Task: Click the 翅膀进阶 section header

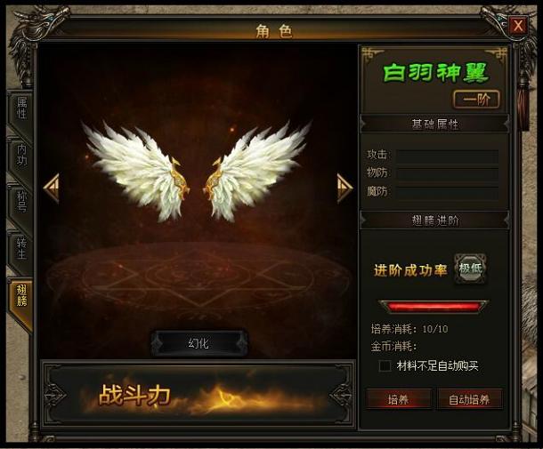Action: coord(434,220)
